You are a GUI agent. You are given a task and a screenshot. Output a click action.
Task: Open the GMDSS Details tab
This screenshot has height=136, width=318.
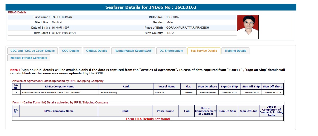coord(97,51)
